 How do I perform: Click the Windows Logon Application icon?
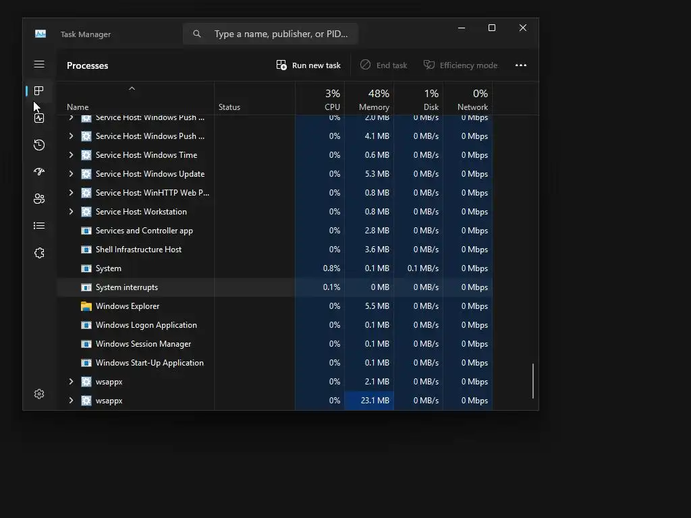(x=86, y=325)
